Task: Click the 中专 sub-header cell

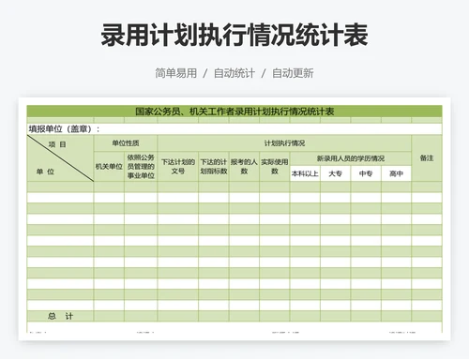Action: point(366,173)
